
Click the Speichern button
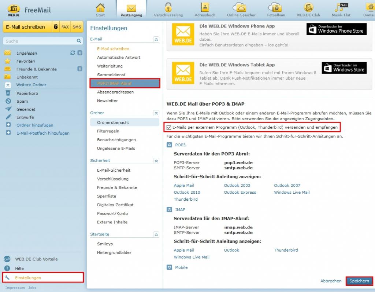359,281
